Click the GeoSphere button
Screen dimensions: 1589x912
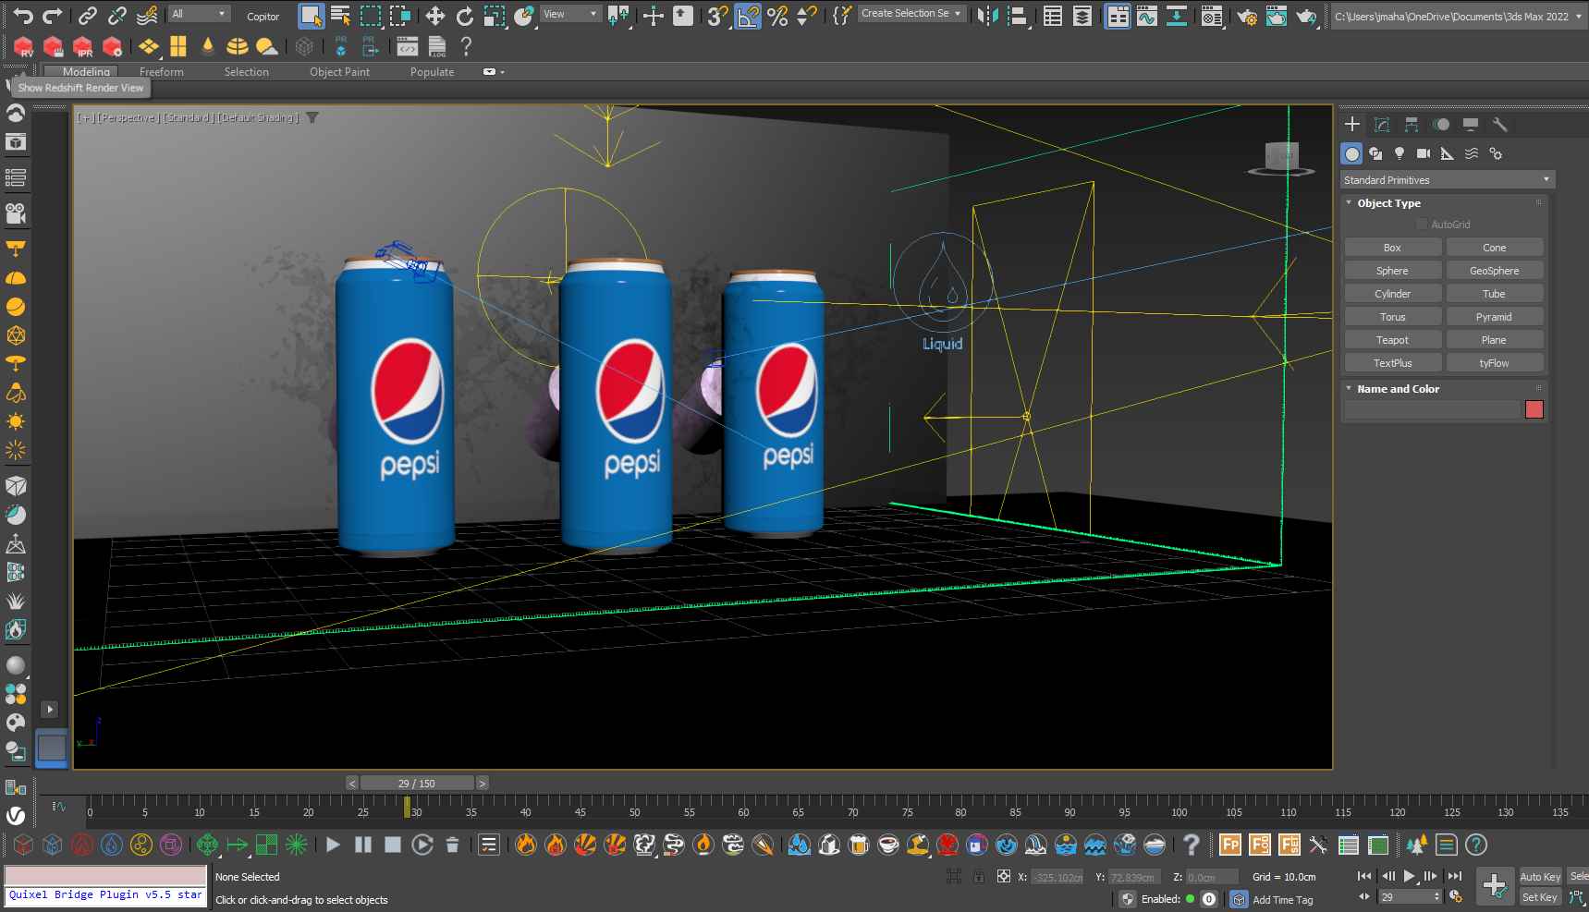pos(1495,271)
